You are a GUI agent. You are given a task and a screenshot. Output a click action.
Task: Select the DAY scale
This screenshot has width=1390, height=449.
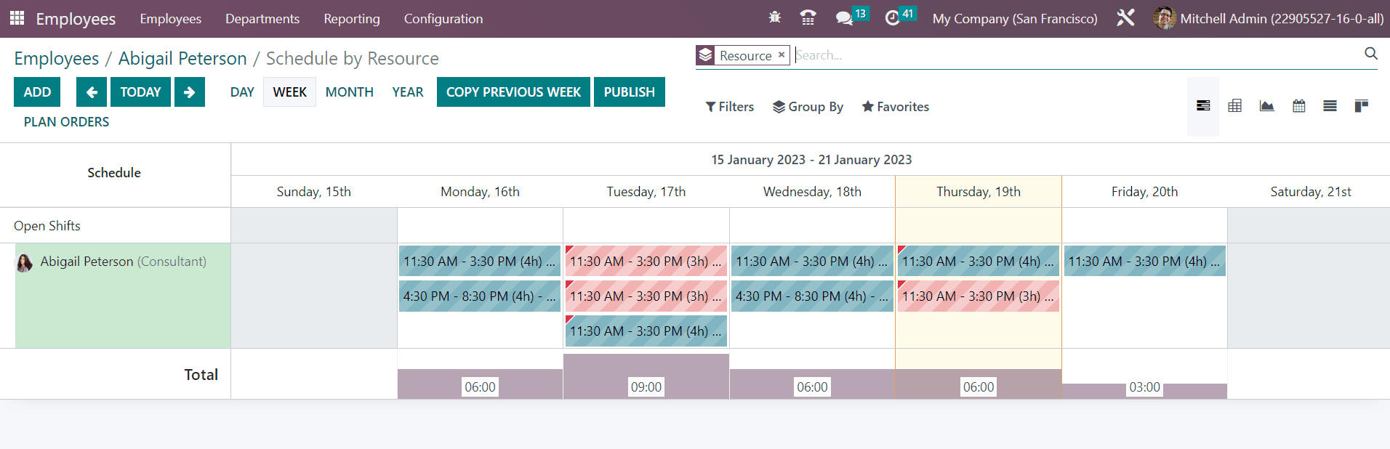(242, 92)
